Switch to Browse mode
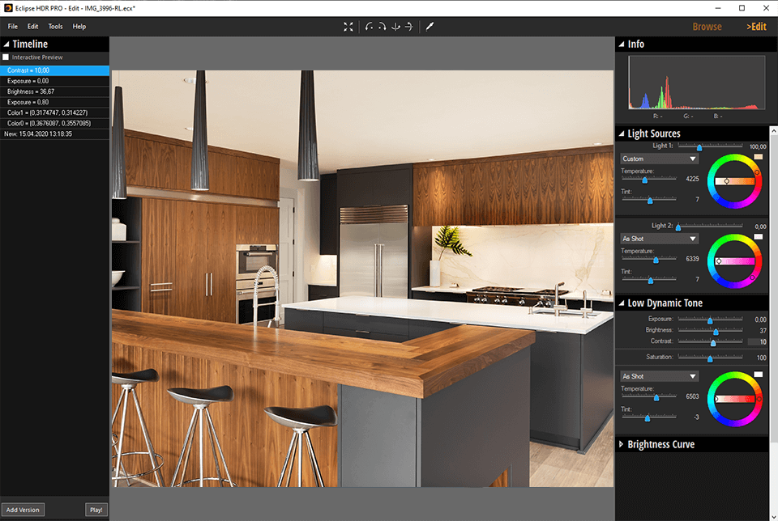Image resolution: width=778 pixels, height=521 pixels. [x=707, y=26]
